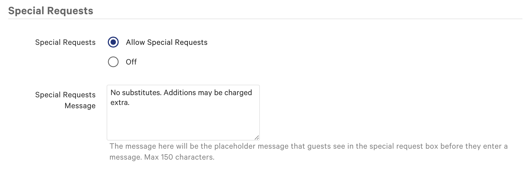Click the 'Off' option label text
Viewport: 529px width, 170px height.
pos(132,62)
